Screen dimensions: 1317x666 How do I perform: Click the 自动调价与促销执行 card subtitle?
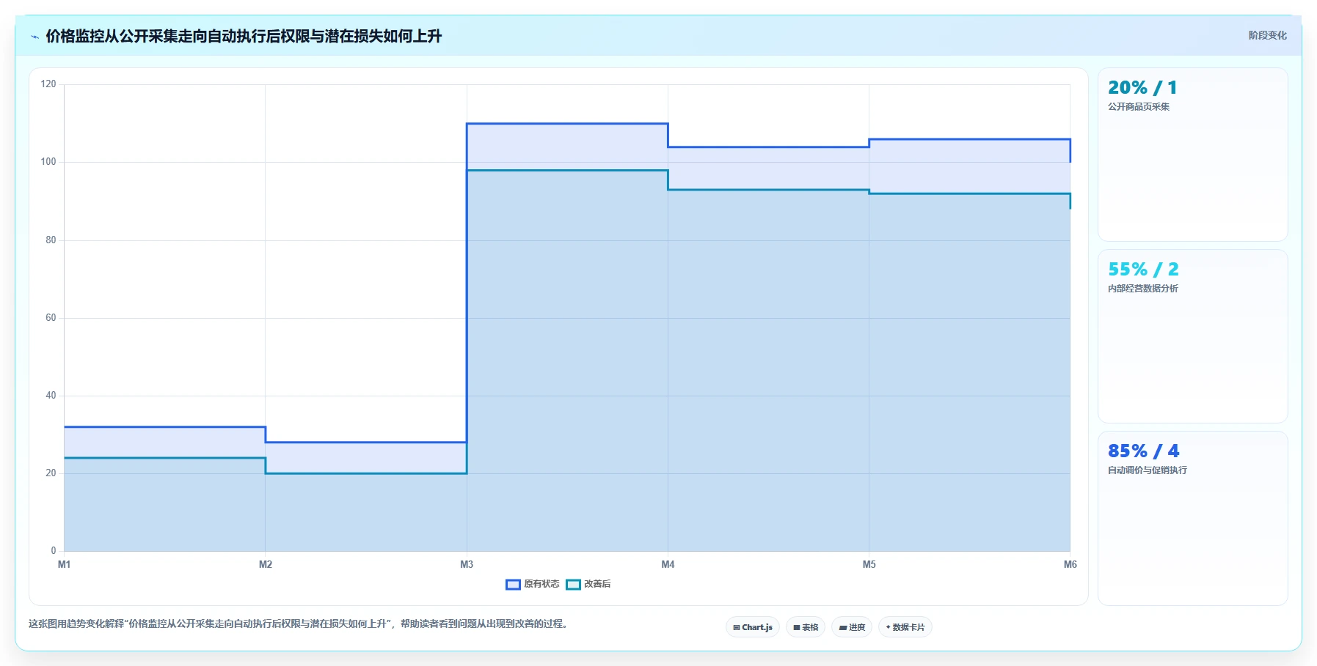(1148, 470)
